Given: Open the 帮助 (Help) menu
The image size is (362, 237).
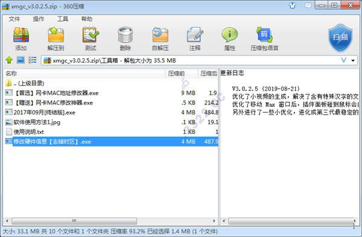Looking at the screenshot, I should pyautogui.click(x=87, y=19).
